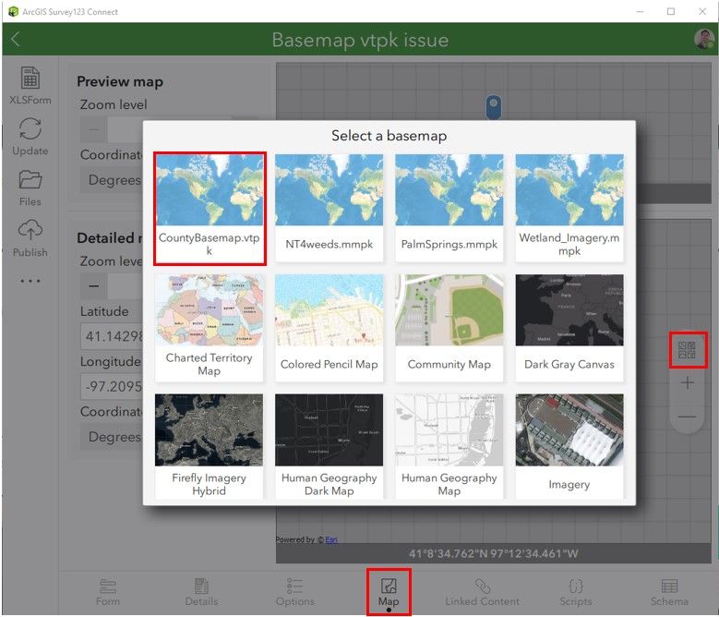The width and height of the screenshot is (719, 617).
Task: Choose the Charted Territory Map basemap
Action: tap(210, 328)
